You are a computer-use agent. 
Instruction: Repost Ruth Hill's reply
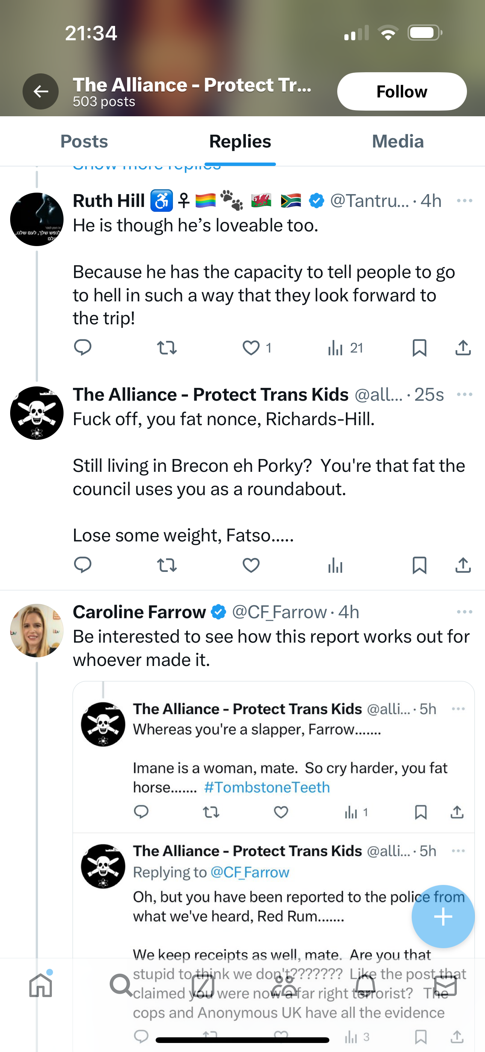(167, 348)
